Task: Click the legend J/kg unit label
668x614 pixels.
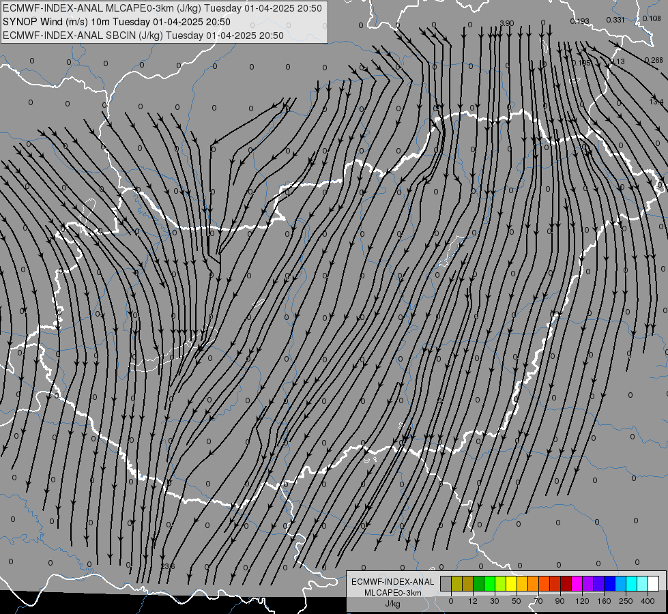Action: pos(393,604)
